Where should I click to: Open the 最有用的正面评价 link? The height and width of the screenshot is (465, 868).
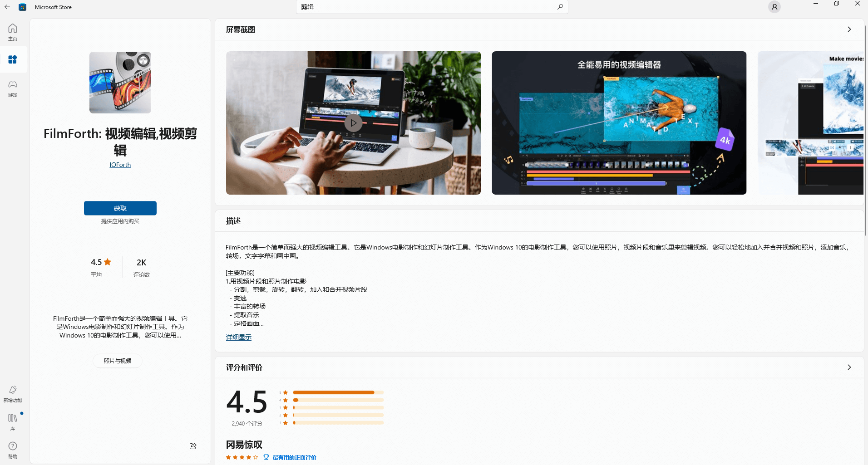click(294, 457)
